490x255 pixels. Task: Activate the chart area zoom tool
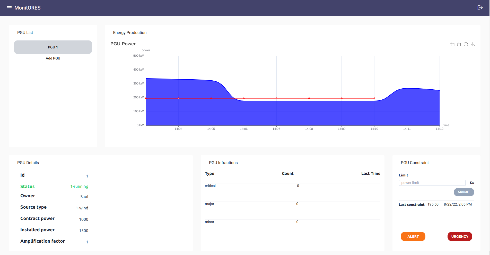[452, 45]
